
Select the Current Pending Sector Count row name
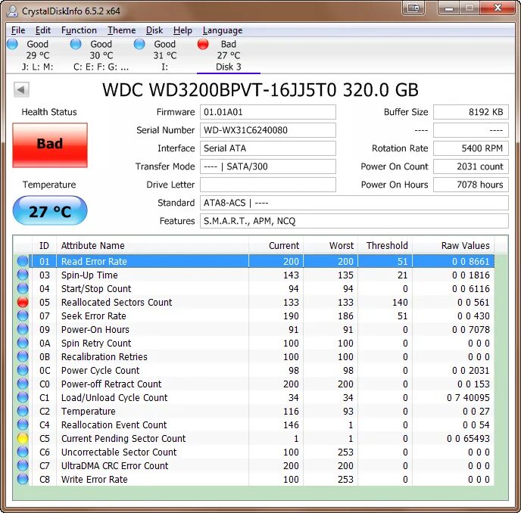point(123,438)
